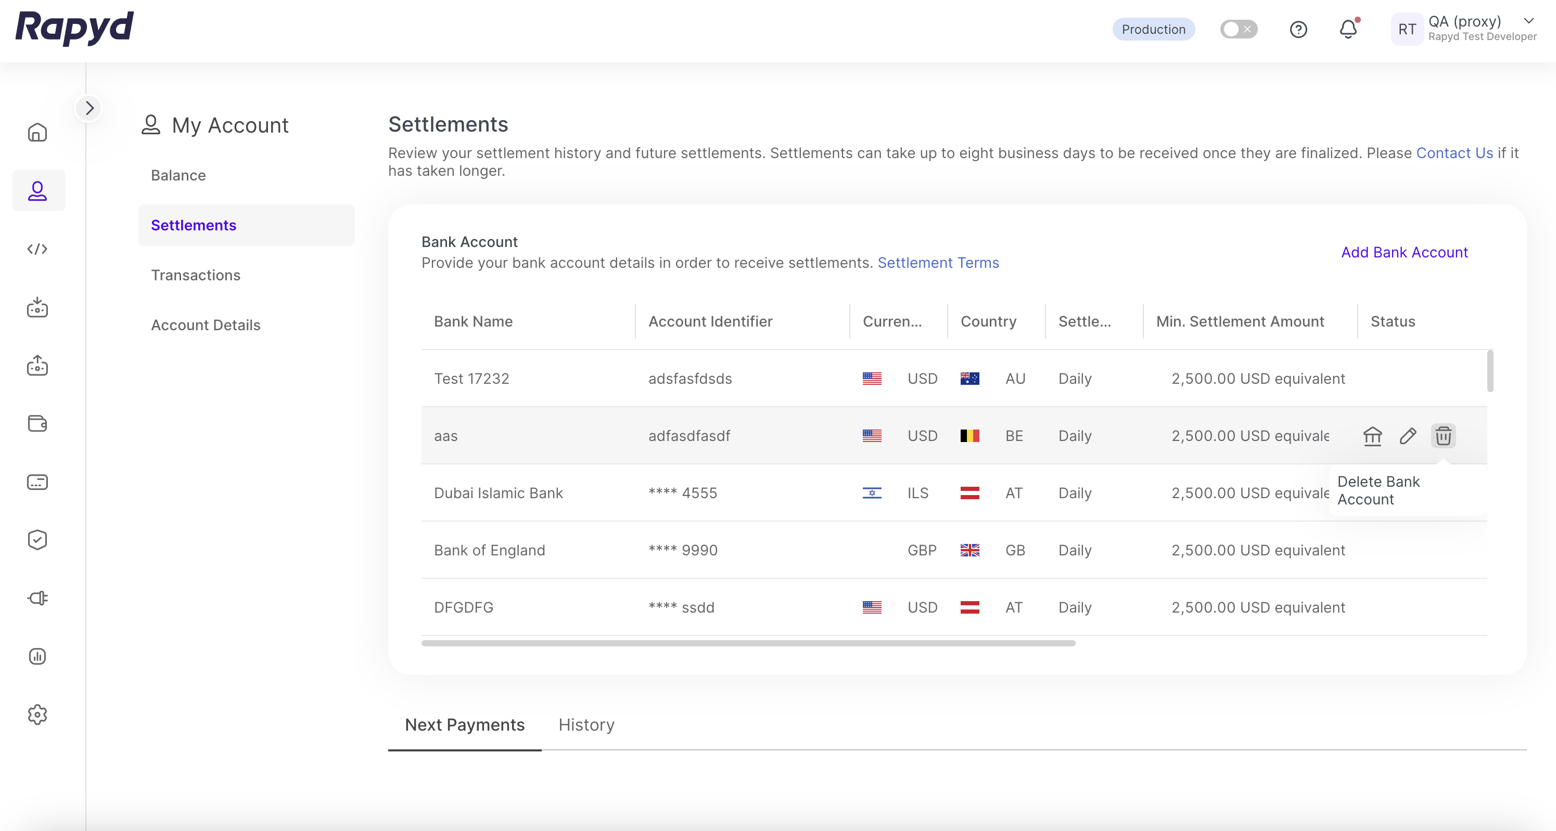Delete the aas bank account with trash icon

point(1443,436)
